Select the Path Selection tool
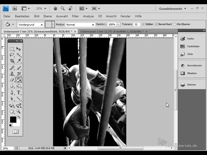This screenshot has height=155, width=207. pos(12,98)
